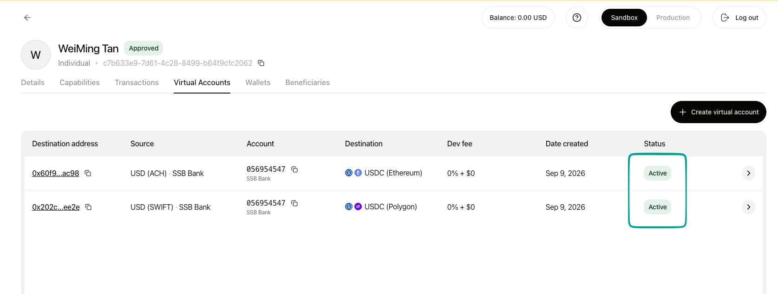Click Create virtual account button

(x=719, y=112)
